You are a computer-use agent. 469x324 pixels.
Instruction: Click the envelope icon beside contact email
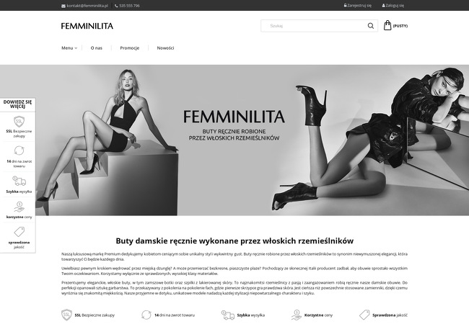point(63,6)
